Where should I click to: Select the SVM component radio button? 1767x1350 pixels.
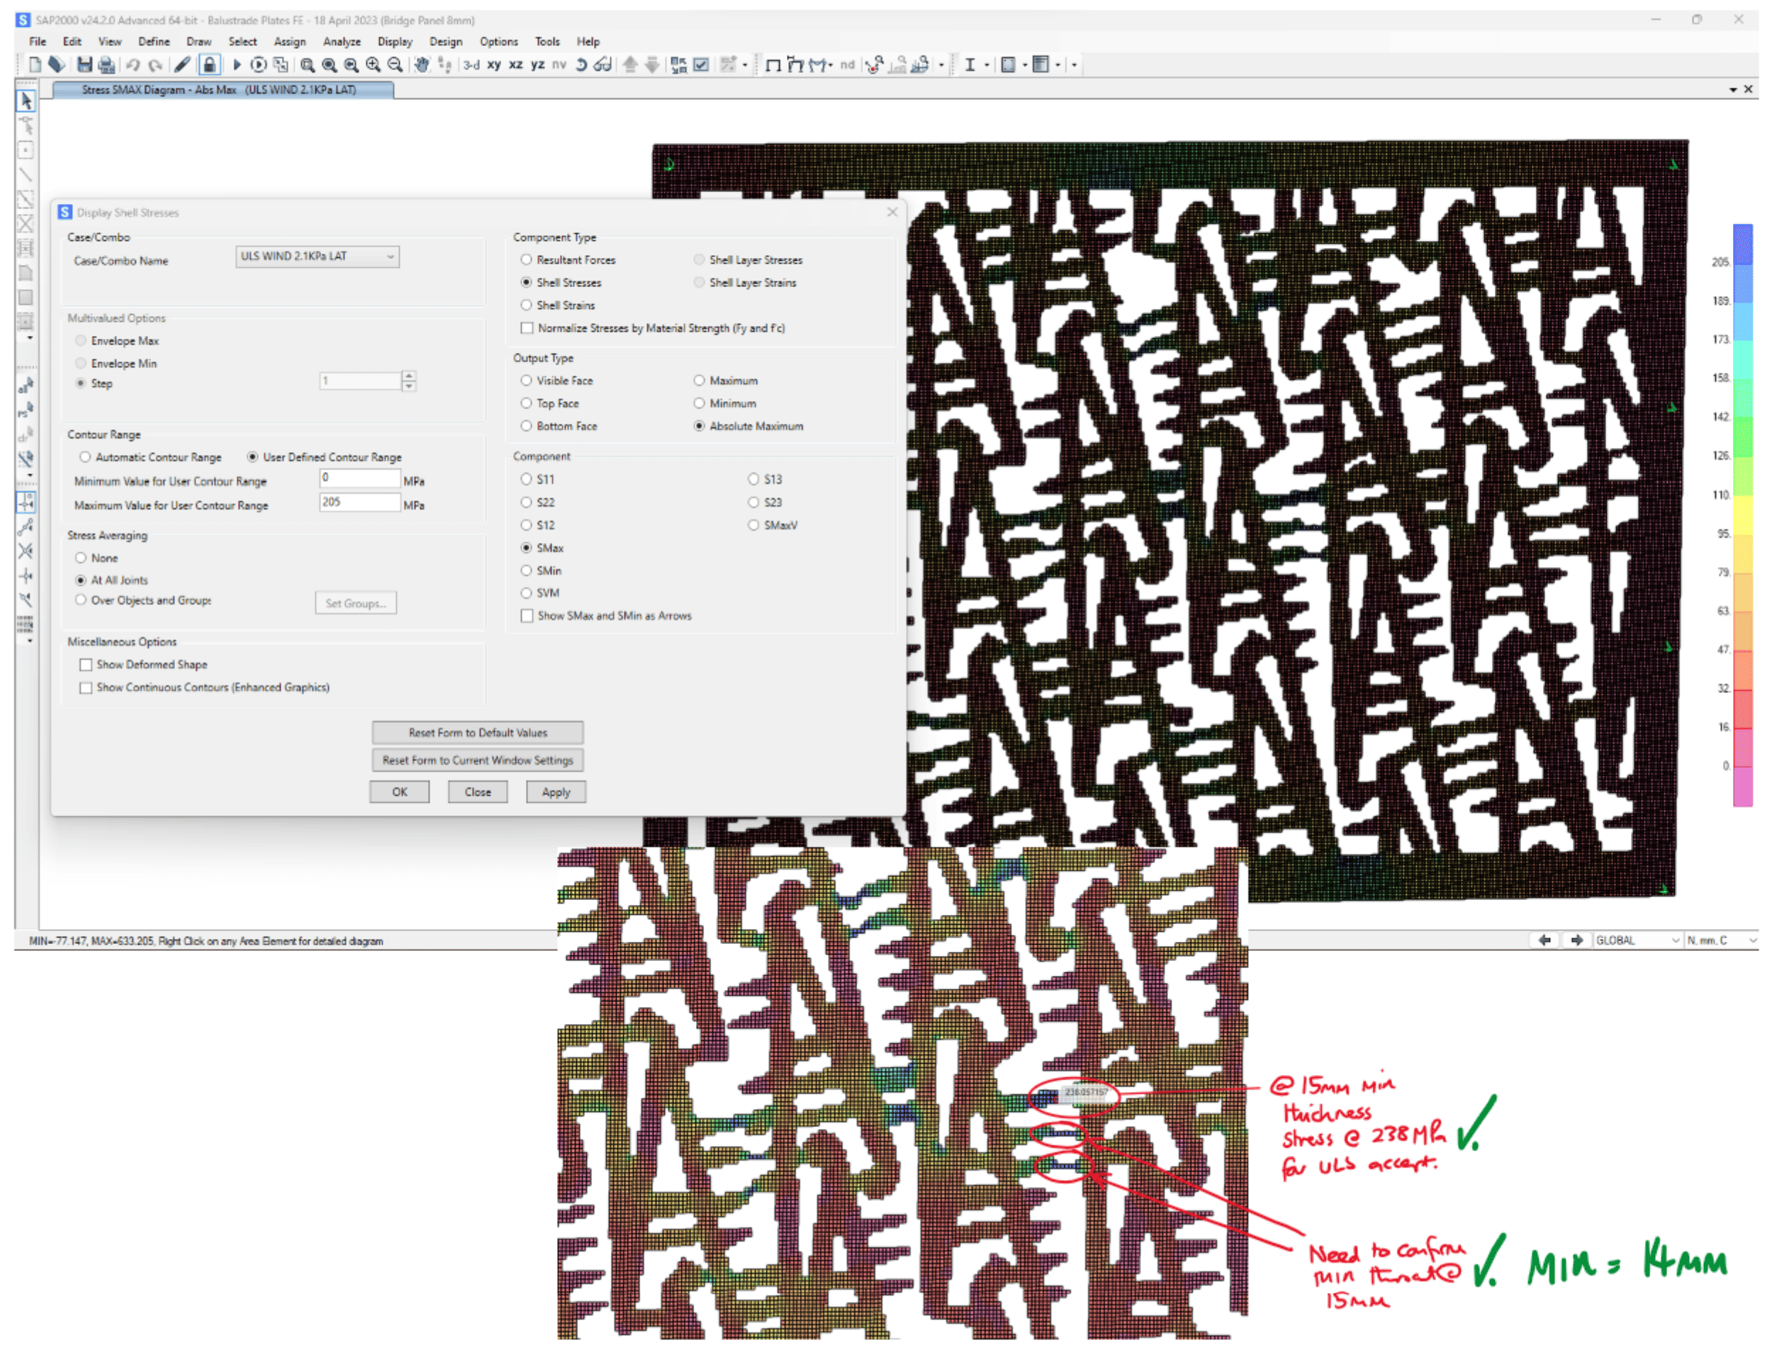coord(527,593)
